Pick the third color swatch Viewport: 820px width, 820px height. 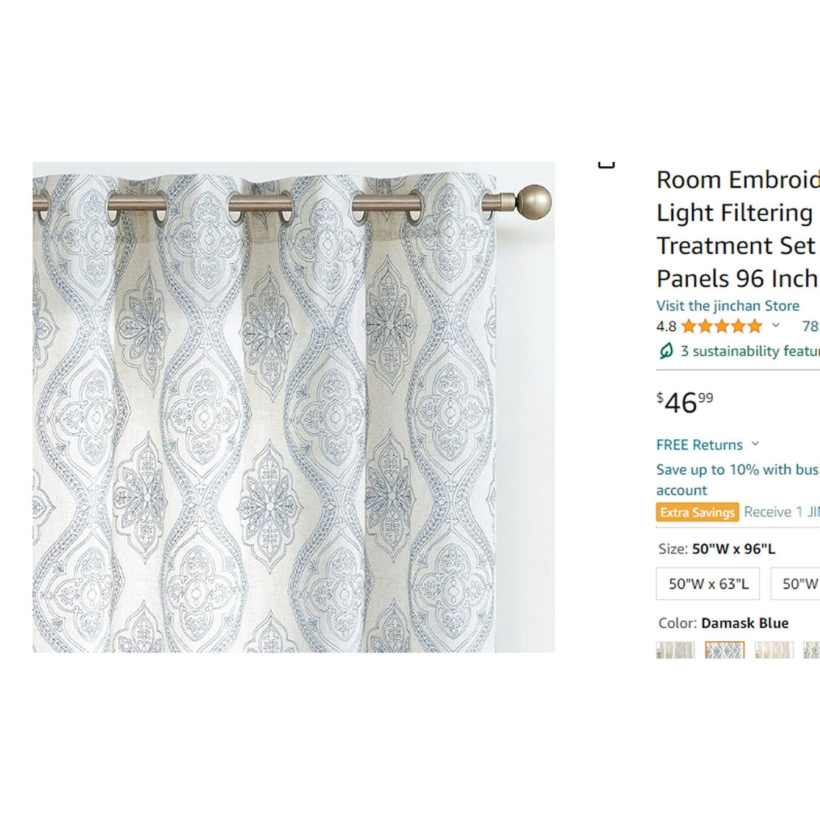pyautogui.click(x=774, y=650)
